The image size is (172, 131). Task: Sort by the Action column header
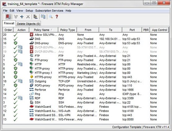(21, 30)
